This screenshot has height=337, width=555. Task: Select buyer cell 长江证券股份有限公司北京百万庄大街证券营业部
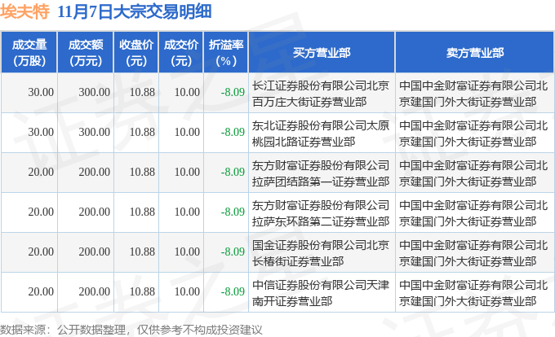click(321, 94)
